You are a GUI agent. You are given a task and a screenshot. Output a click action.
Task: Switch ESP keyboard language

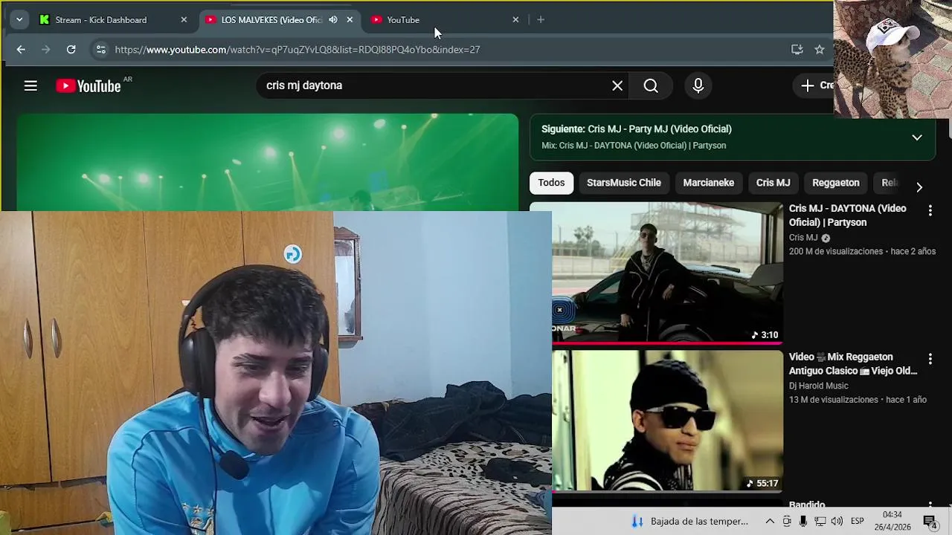click(857, 522)
